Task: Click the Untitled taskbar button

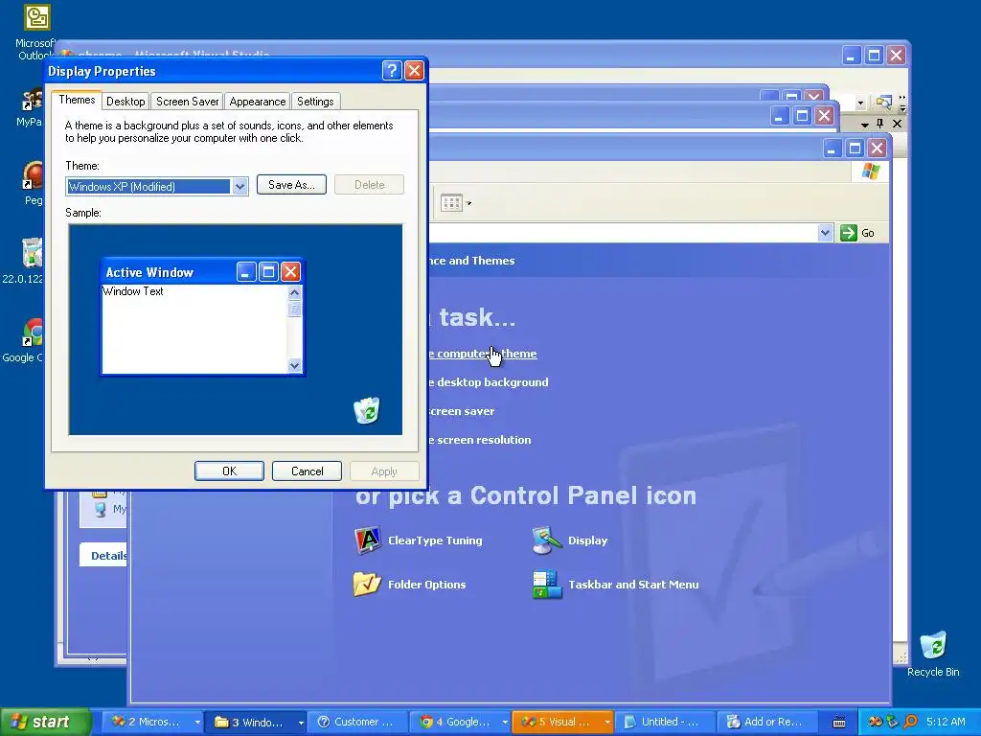Action: pyautogui.click(x=665, y=723)
